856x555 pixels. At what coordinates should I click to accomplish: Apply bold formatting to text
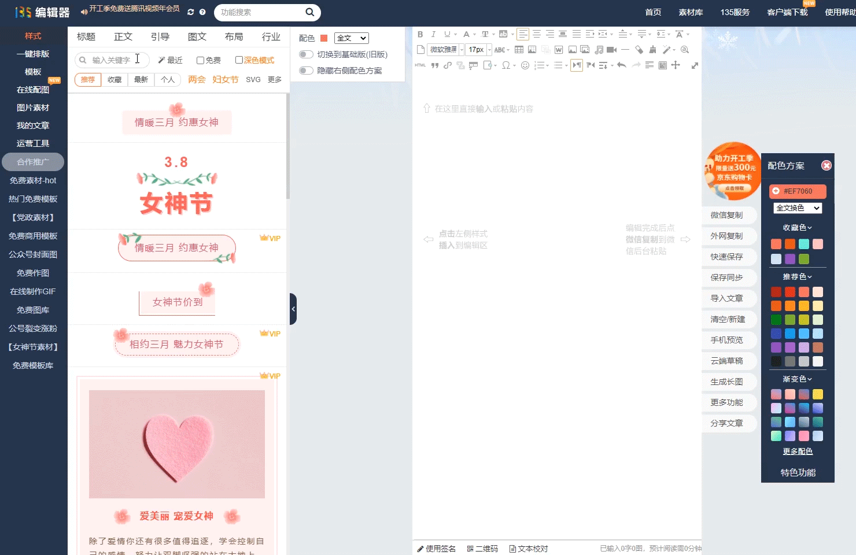point(420,34)
